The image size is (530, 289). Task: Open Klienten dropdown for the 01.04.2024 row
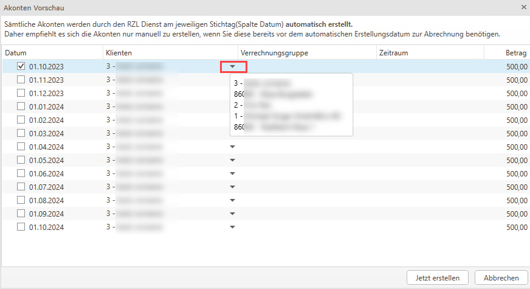coord(232,147)
